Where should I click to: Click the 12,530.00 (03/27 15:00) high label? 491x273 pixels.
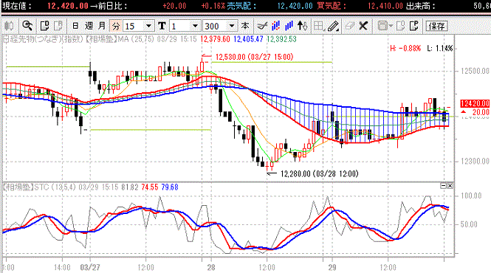pyautogui.click(x=254, y=57)
